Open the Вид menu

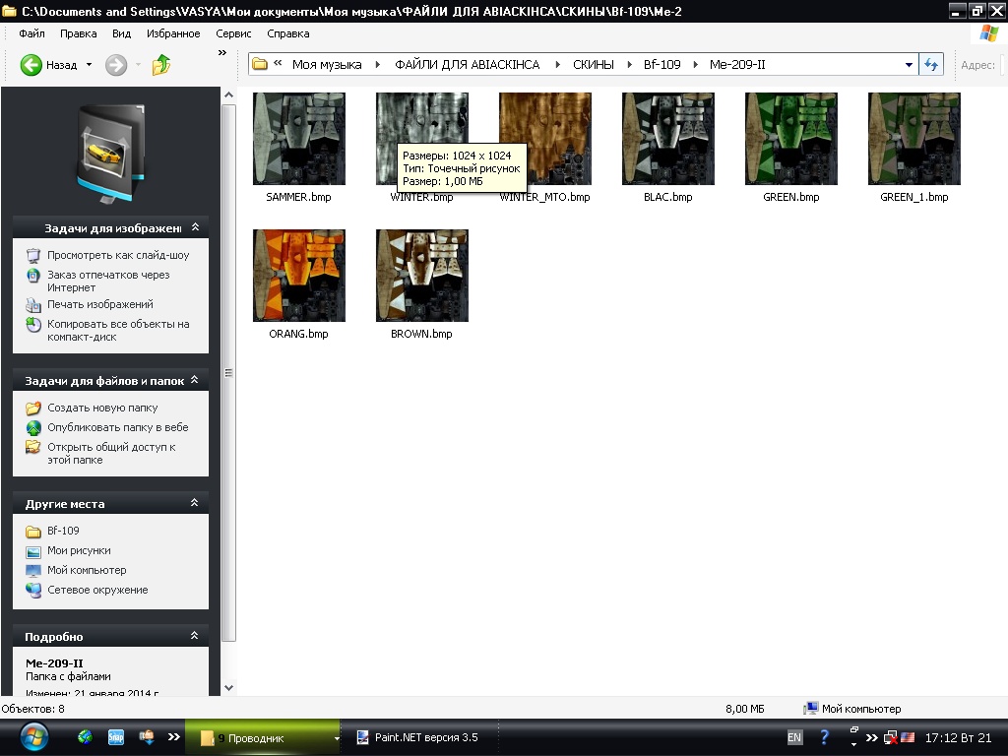click(121, 33)
